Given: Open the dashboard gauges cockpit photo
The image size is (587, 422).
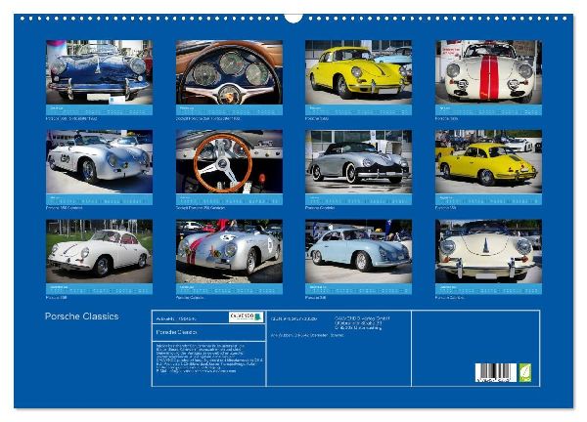Looking at the screenshot, I should point(229,71).
